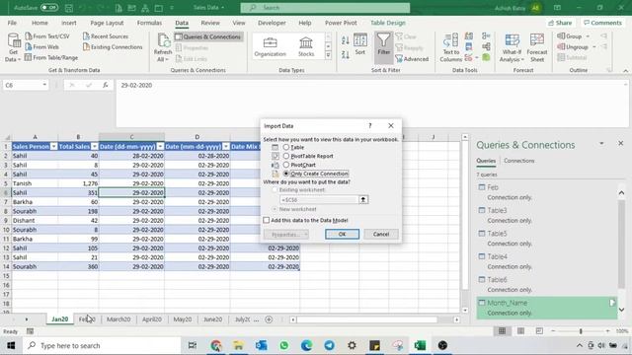Click the range selector collapse button

(x=363, y=199)
